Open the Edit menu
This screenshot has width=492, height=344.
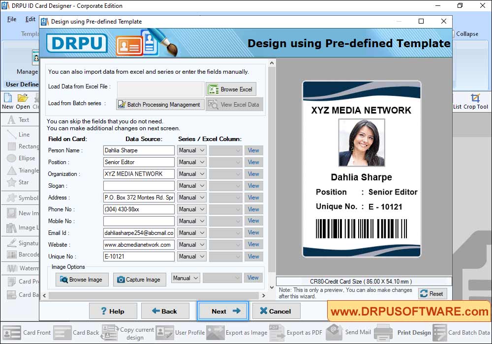(30, 19)
